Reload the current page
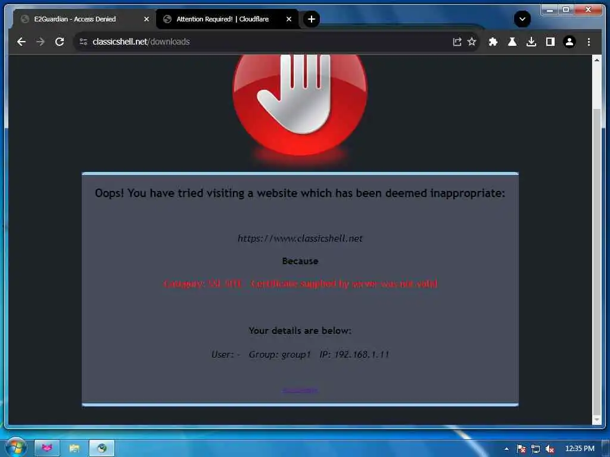This screenshot has width=610, height=457. tap(60, 42)
